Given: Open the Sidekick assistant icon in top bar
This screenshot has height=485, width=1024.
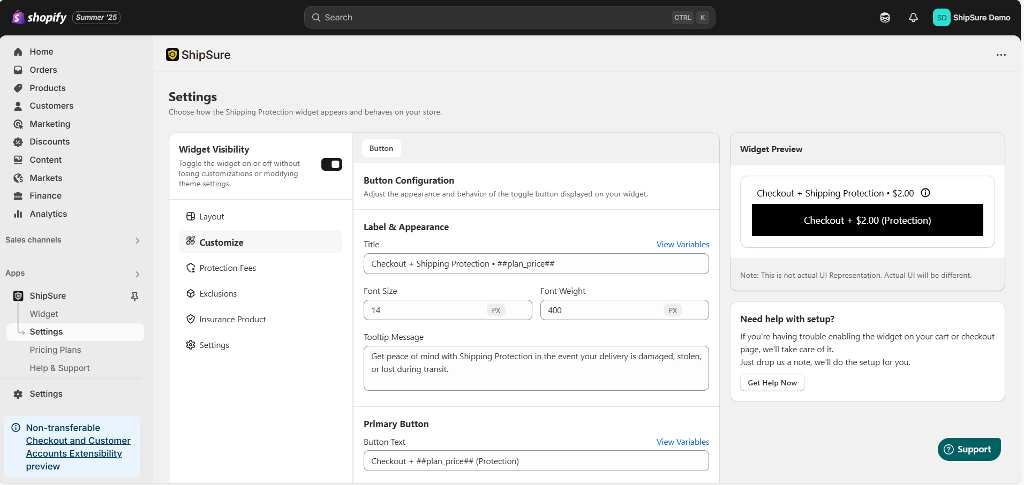Looking at the screenshot, I should pos(885,18).
